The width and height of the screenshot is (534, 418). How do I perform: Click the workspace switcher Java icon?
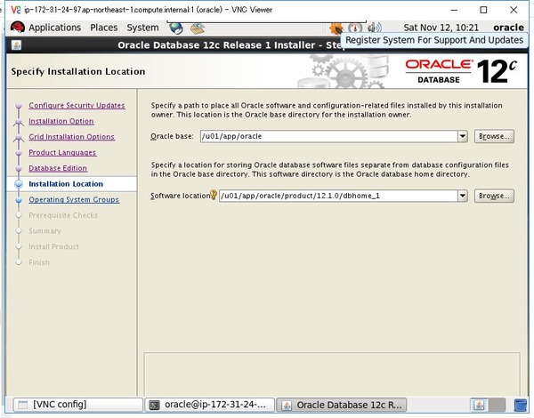(479, 405)
